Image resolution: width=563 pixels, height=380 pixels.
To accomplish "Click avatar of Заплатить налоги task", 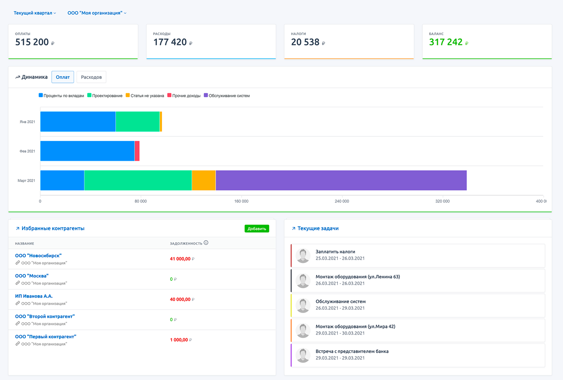I will 304,255.
